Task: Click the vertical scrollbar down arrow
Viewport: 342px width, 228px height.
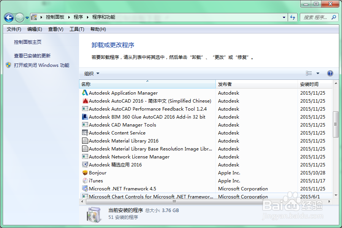Action: pyautogui.click(x=336, y=195)
